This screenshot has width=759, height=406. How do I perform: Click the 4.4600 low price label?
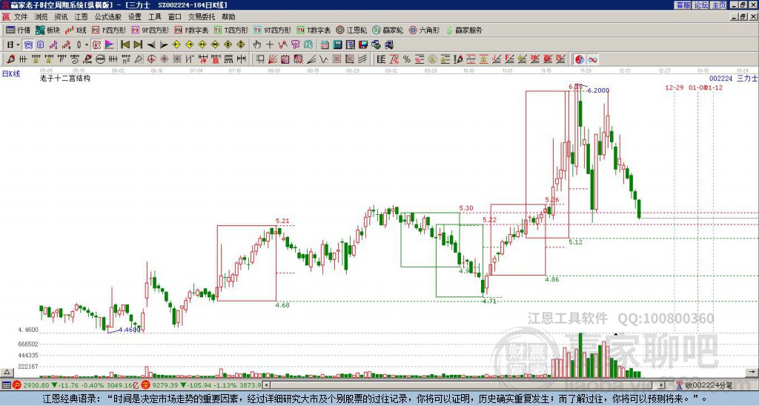click(129, 330)
